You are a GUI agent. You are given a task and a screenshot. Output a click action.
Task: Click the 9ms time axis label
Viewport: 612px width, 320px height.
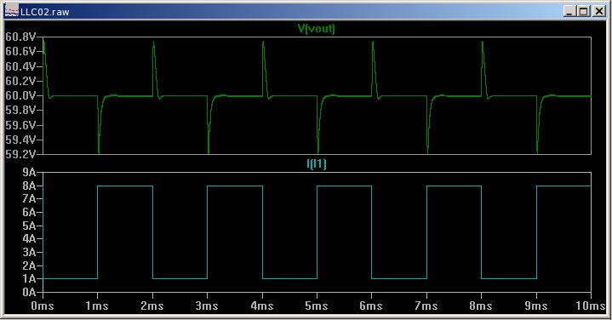[536, 306]
